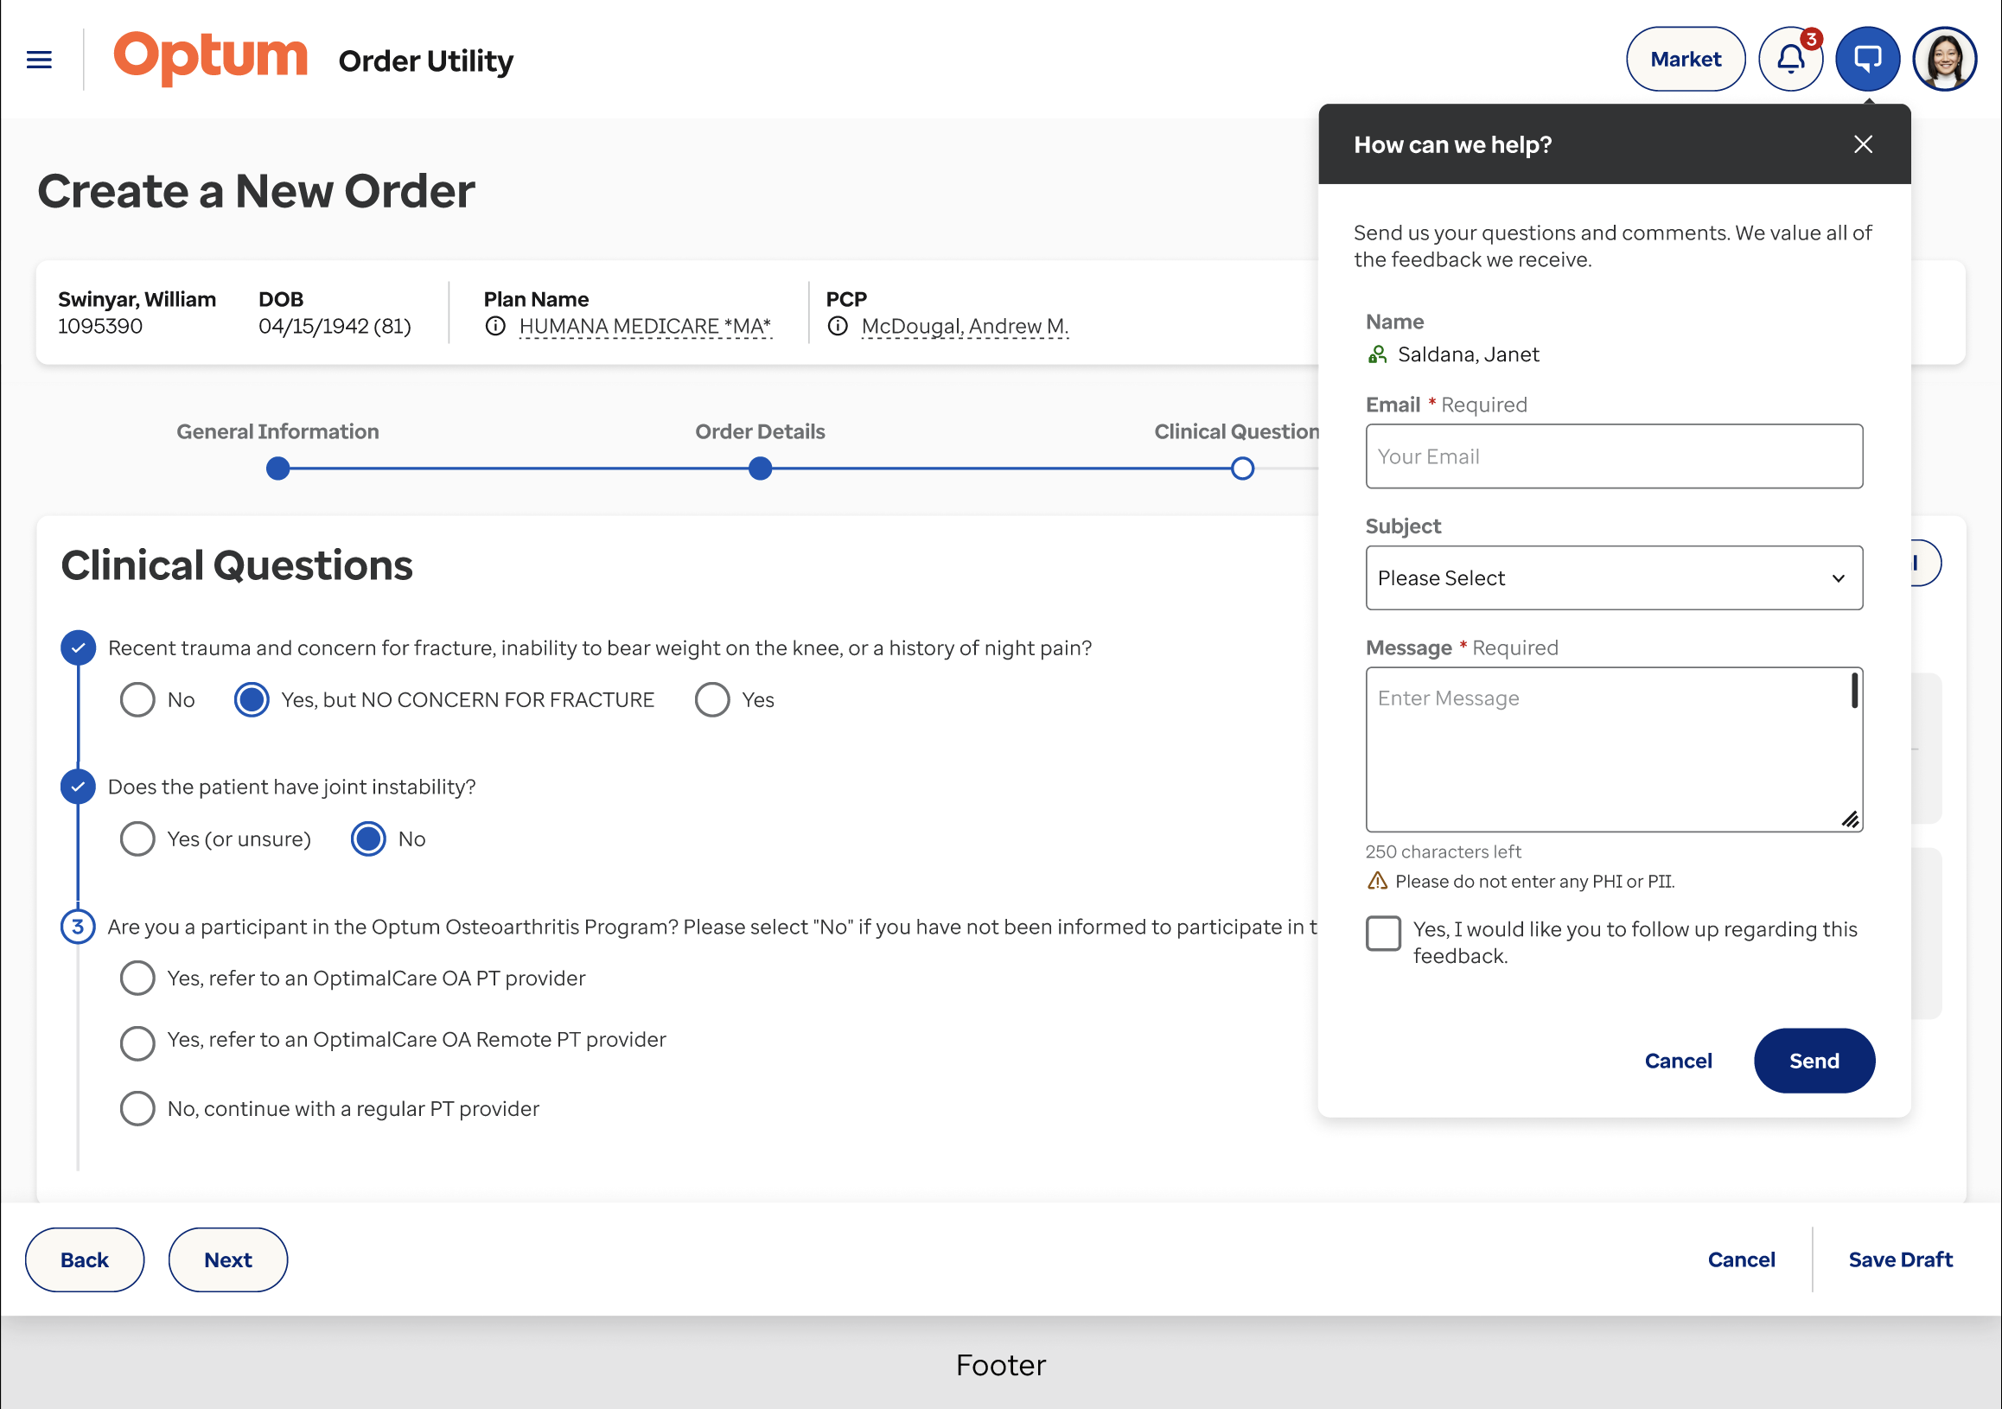Choose refer to OptimalCare OA PT provider
2002x1409 pixels.
(137, 979)
